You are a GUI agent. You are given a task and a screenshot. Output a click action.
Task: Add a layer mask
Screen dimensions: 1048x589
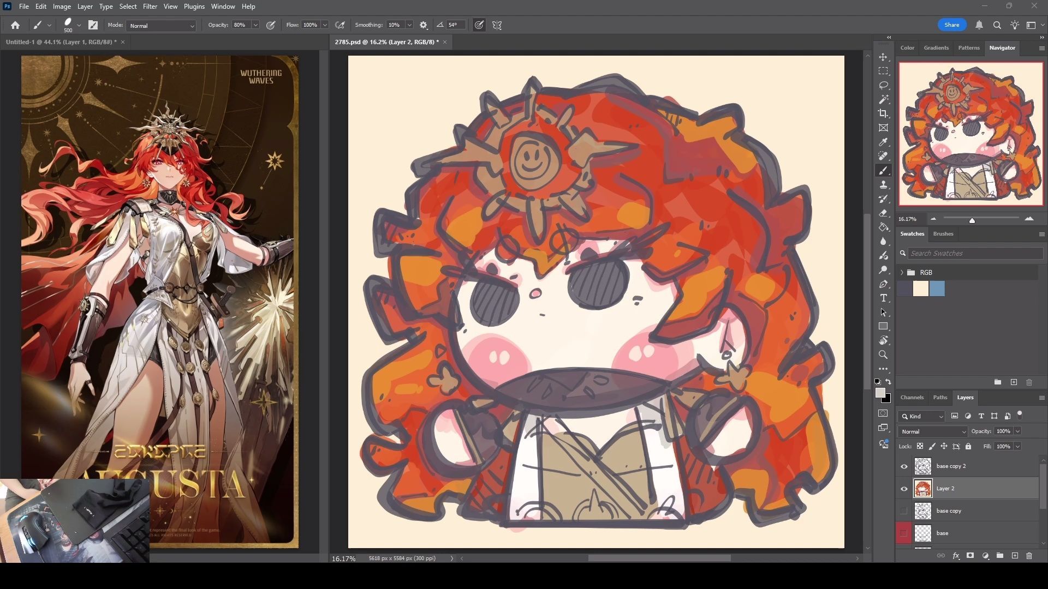[970, 556]
